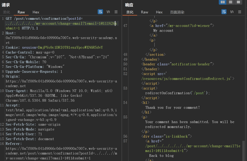Image resolution: width=247 pixels, height=161 pixels.
Task: Switch to side-by-side layout view
Action: click(x=223, y=2)
